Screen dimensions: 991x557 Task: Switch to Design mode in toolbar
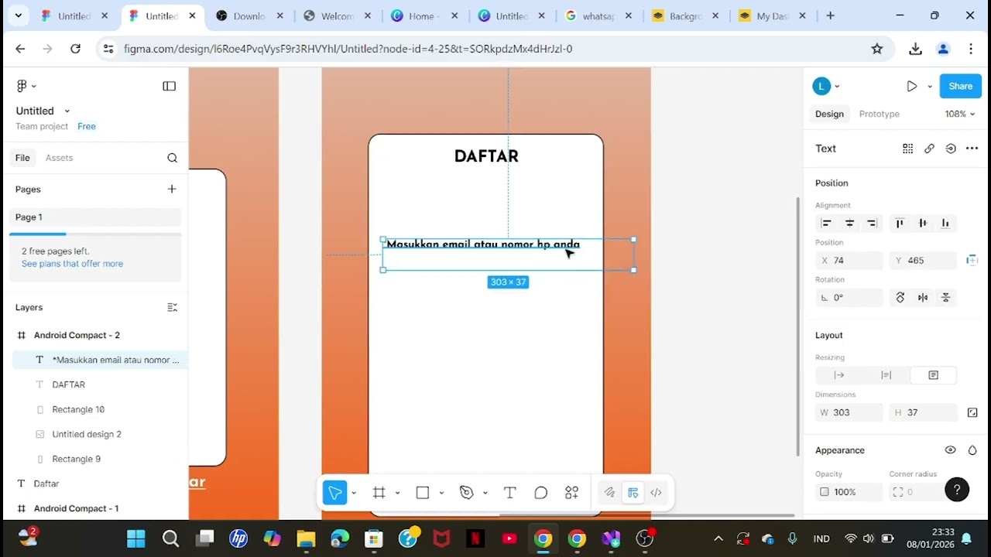click(633, 493)
